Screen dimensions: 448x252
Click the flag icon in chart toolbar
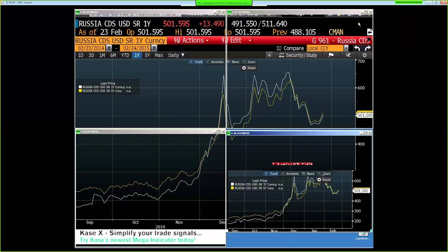pos(331,55)
